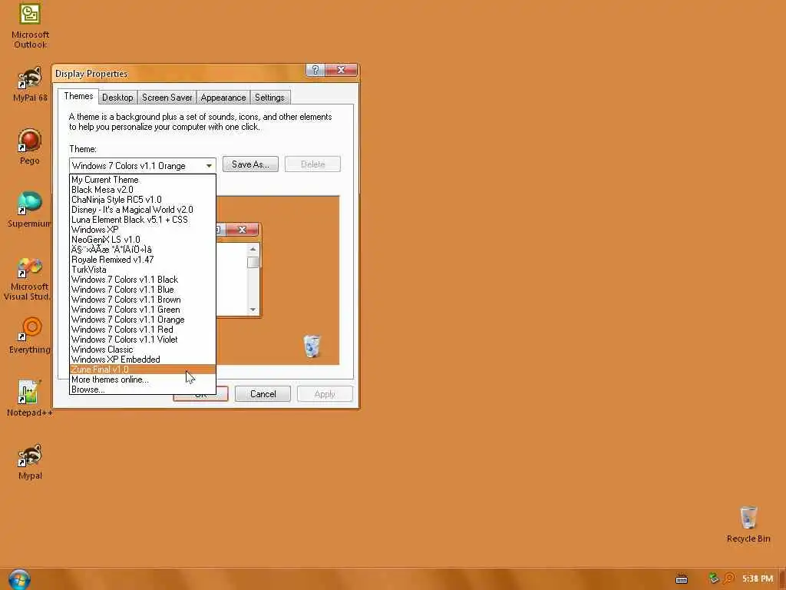
Task: Select the Notepad++ desktop shortcut
Action: click(x=30, y=399)
